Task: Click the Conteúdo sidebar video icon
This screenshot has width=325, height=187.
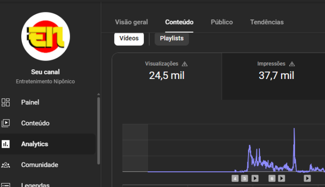Action: pos(6,123)
